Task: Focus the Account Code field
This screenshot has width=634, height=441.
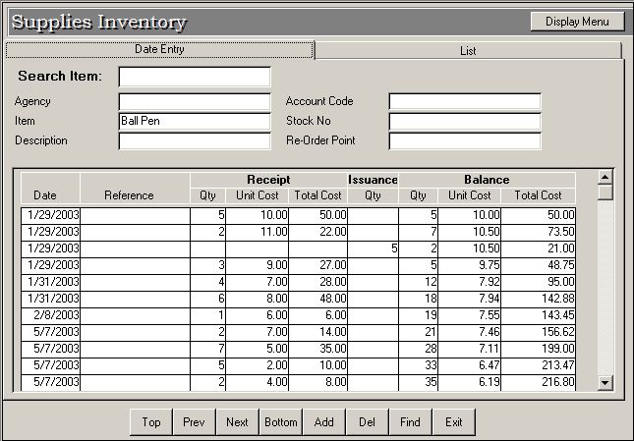Action: pos(464,101)
